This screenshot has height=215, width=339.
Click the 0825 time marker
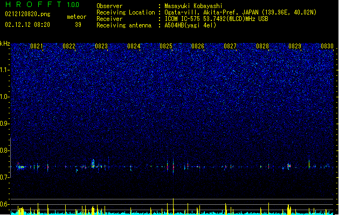tap(166, 46)
